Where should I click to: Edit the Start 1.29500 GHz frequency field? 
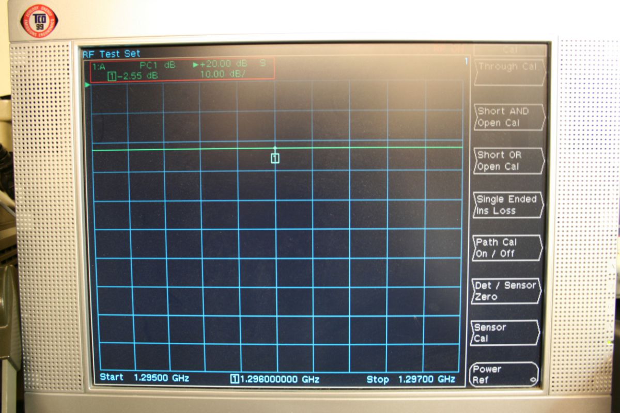point(144,378)
